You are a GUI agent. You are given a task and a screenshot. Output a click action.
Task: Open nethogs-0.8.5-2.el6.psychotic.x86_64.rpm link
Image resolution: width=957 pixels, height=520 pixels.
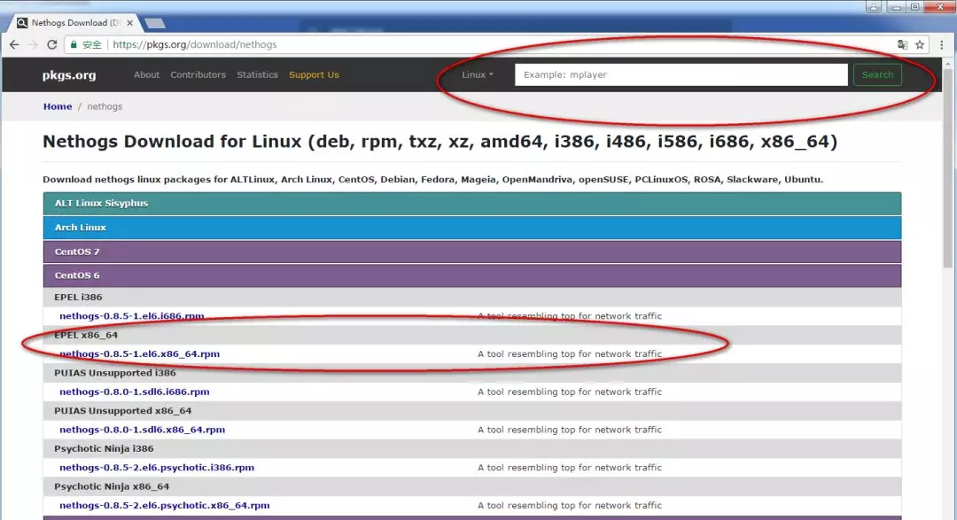click(x=164, y=505)
